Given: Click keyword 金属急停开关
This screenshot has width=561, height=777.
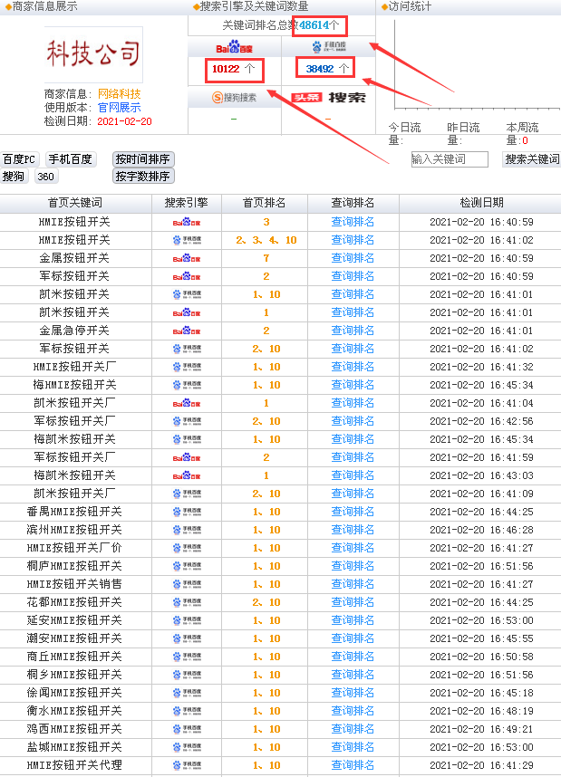Looking at the screenshot, I should [74, 331].
